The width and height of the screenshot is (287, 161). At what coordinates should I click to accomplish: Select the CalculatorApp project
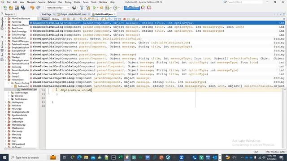point(18,35)
